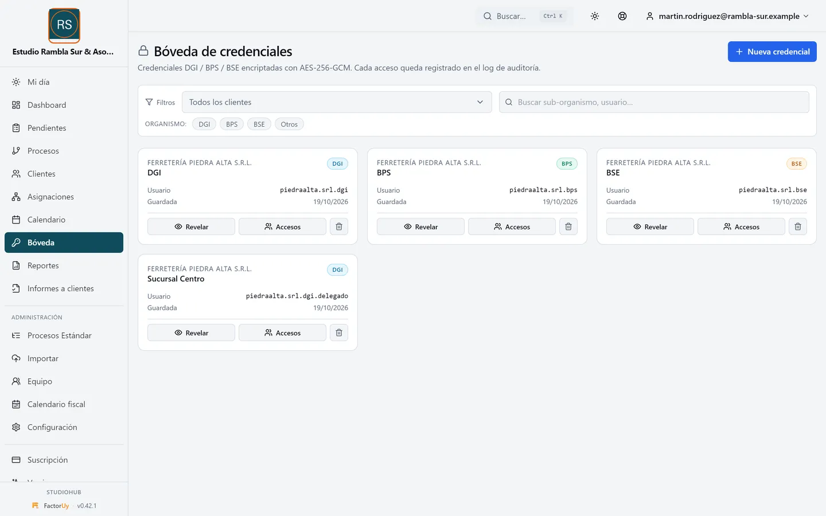Open the martin.rodriguez user account menu
Viewport: 826px width, 516px height.
click(727, 16)
